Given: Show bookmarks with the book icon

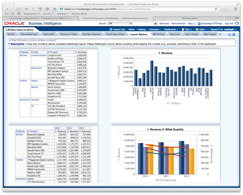Looking at the screenshot, I should [x=13, y=14].
